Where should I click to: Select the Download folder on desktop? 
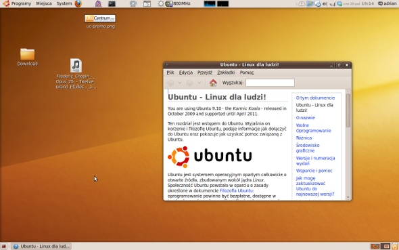pos(27,57)
